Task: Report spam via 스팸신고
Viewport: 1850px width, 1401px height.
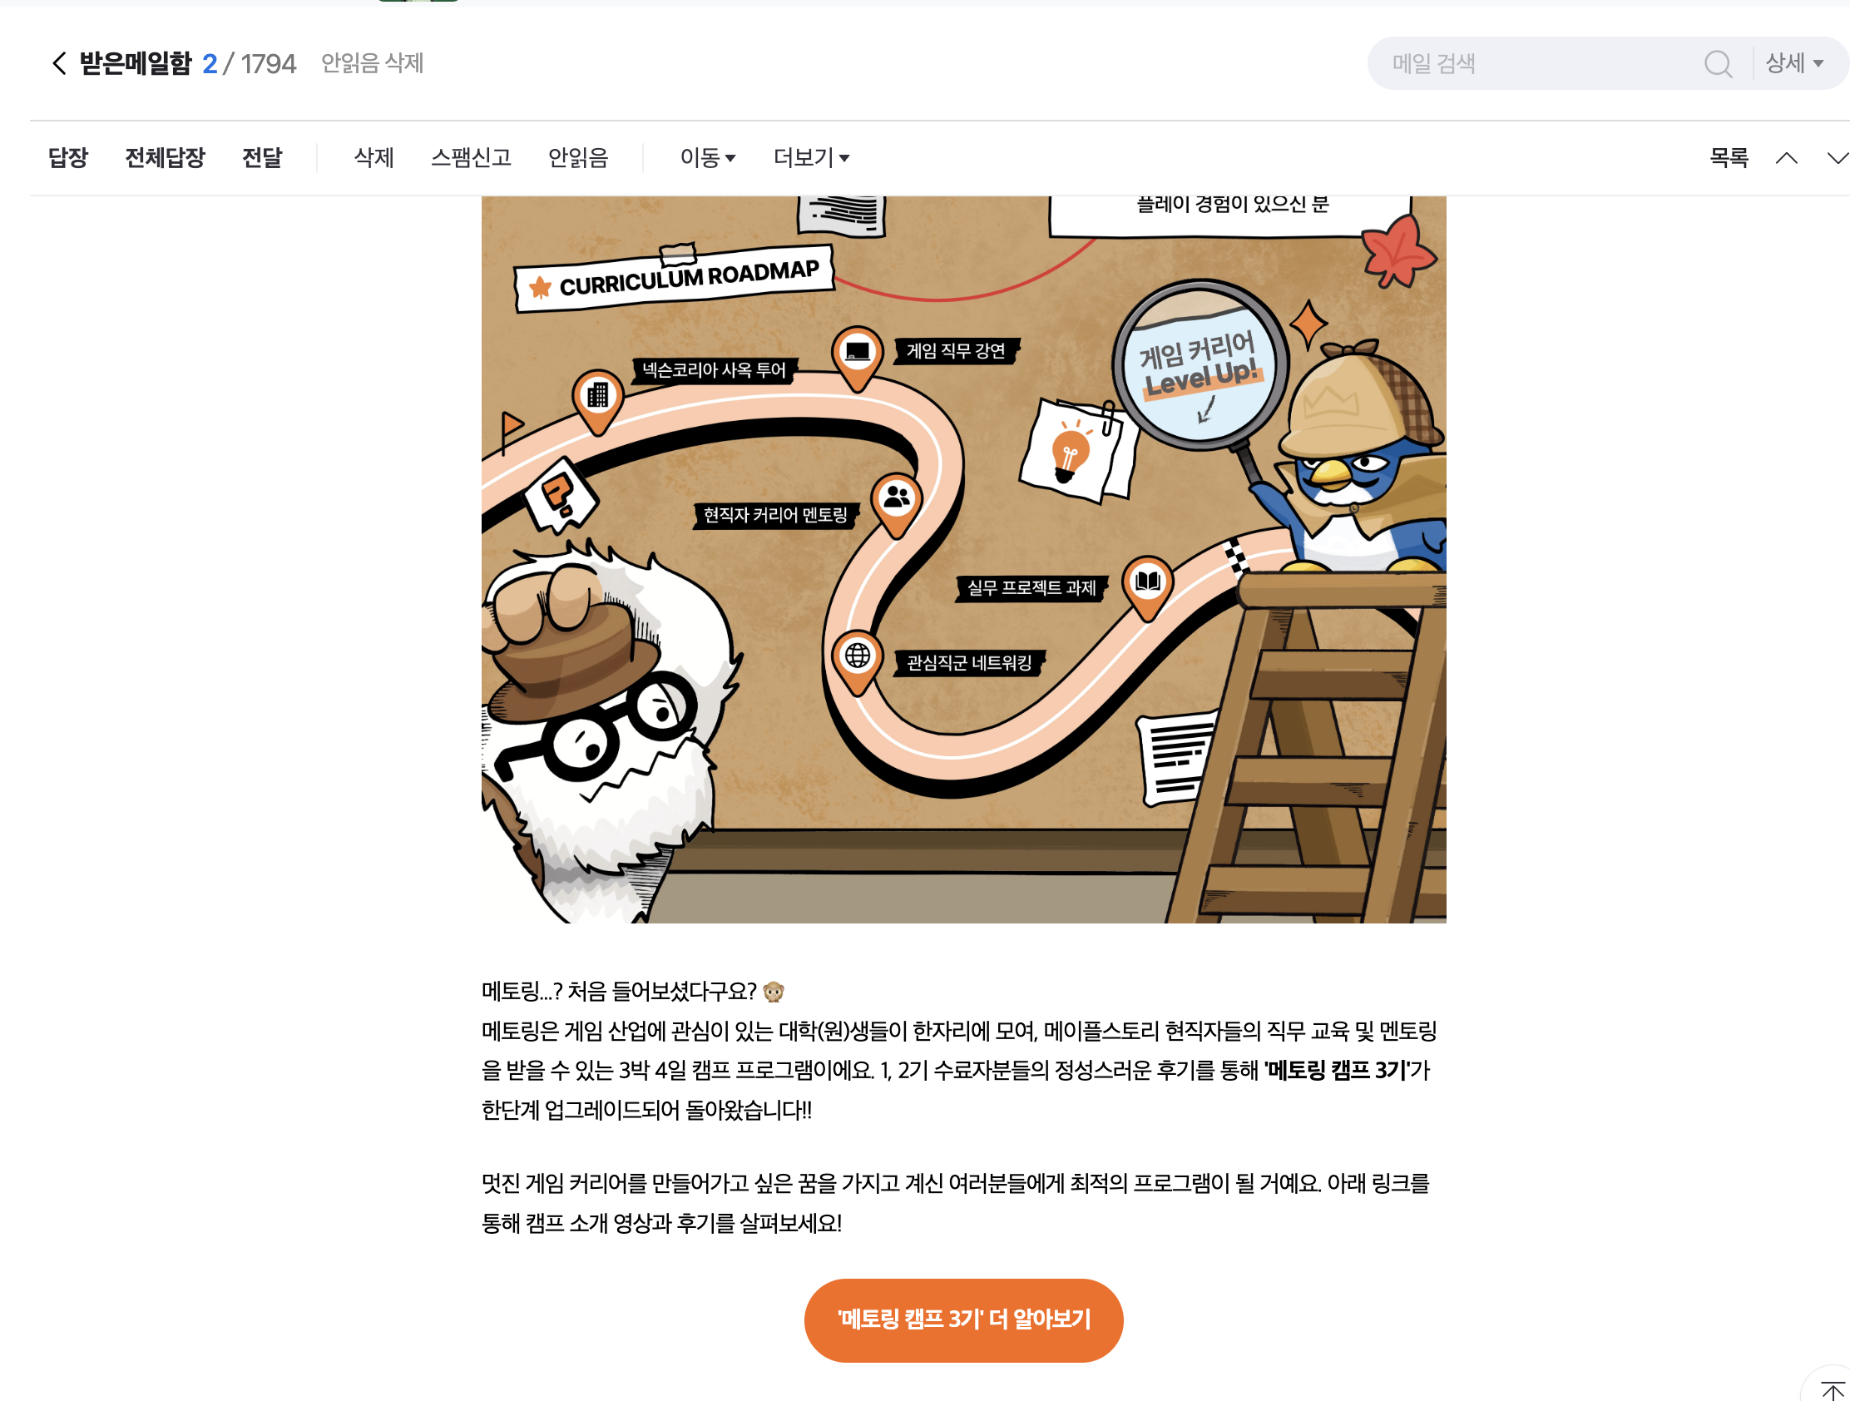Action: click(x=471, y=158)
